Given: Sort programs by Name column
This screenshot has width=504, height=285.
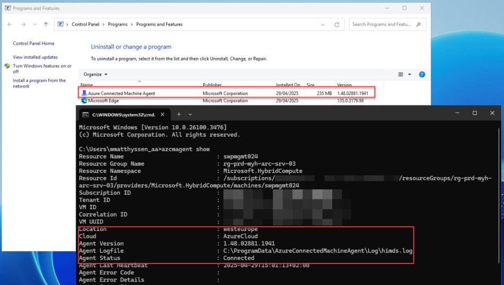Looking at the screenshot, I should pyautogui.click(x=87, y=85).
